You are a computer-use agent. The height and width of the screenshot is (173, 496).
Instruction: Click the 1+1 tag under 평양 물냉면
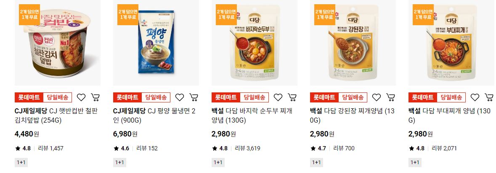tap(119, 162)
